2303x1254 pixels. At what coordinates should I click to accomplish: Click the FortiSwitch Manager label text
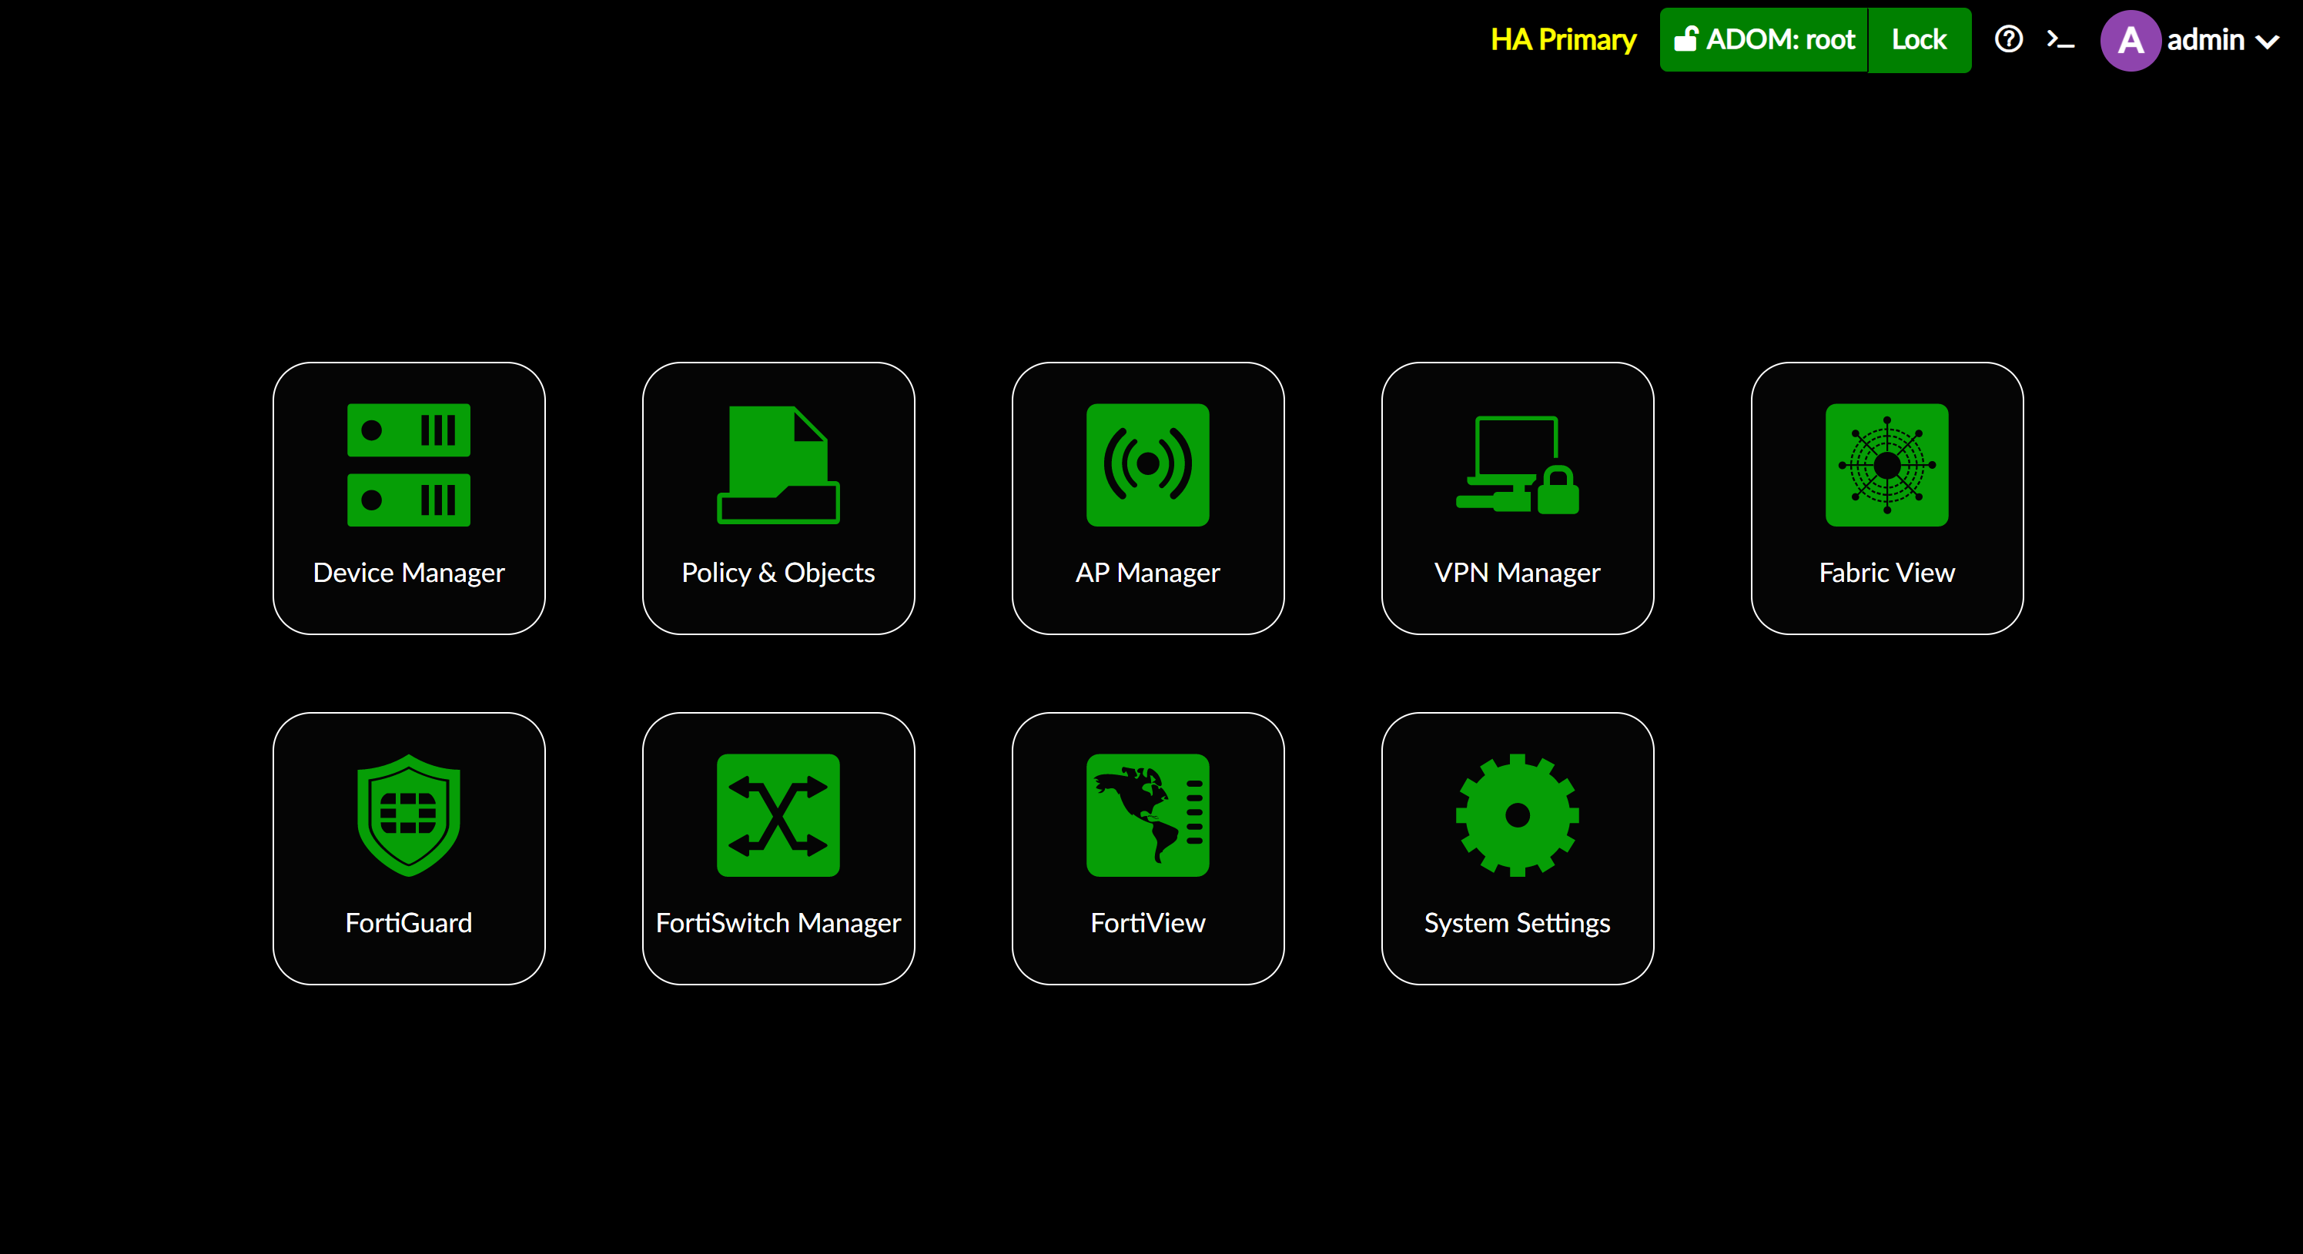[x=778, y=923]
